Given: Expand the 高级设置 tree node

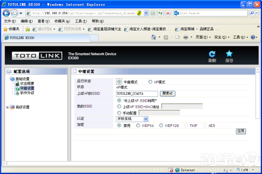Looking at the screenshot, I should [8, 107].
